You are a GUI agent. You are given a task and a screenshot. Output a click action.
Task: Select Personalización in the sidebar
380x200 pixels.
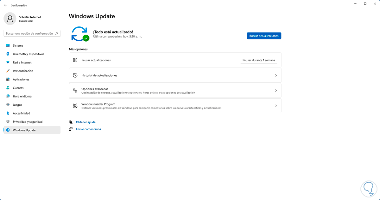pyautogui.click(x=32, y=71)
